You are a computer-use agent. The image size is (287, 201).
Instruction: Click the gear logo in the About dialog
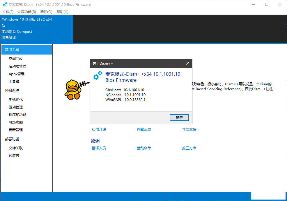click(x=98, y=75)
